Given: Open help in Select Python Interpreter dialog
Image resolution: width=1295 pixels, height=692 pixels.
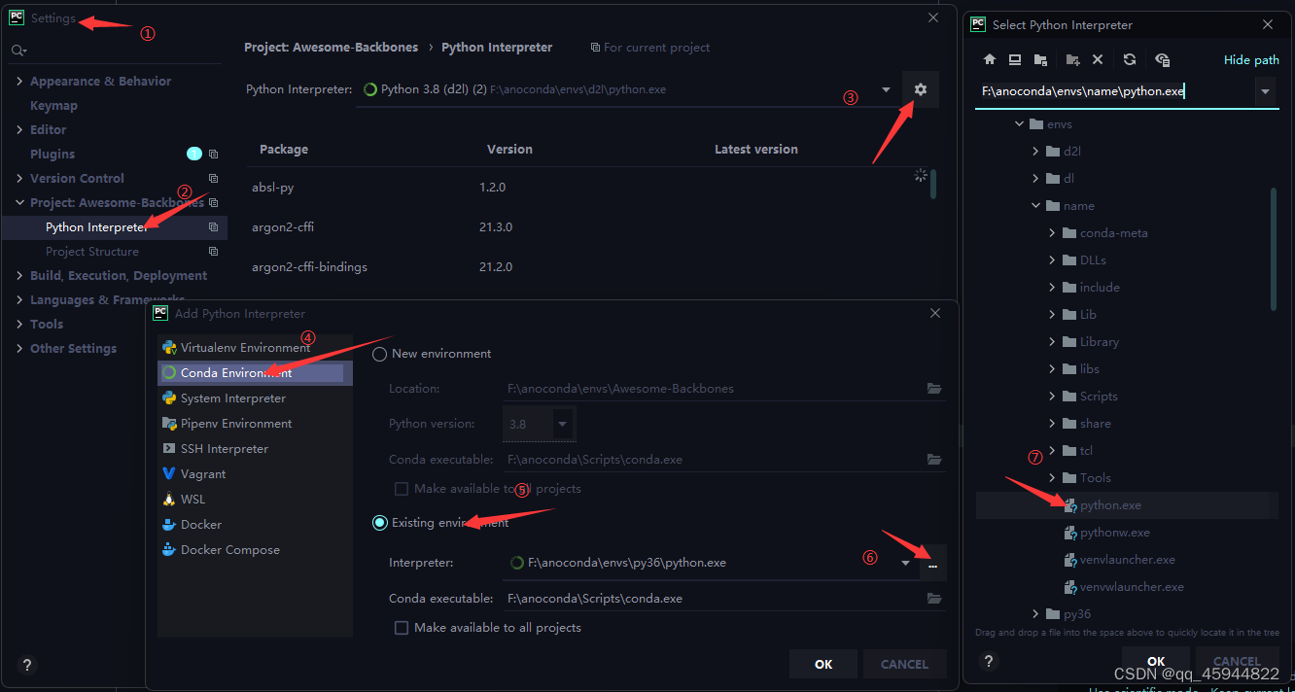Looking at the screenshot, I should (988, 661).
